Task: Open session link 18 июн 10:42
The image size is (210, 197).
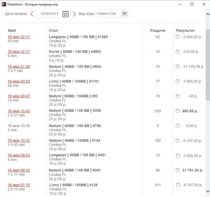Action: click(x=19, y=111)
